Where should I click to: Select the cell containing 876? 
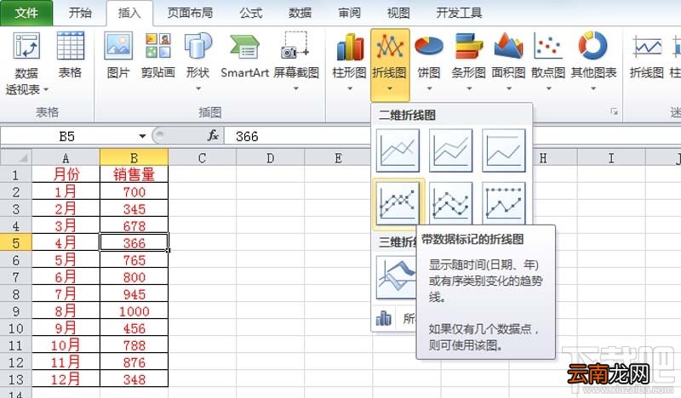click(x=134, y=362)
